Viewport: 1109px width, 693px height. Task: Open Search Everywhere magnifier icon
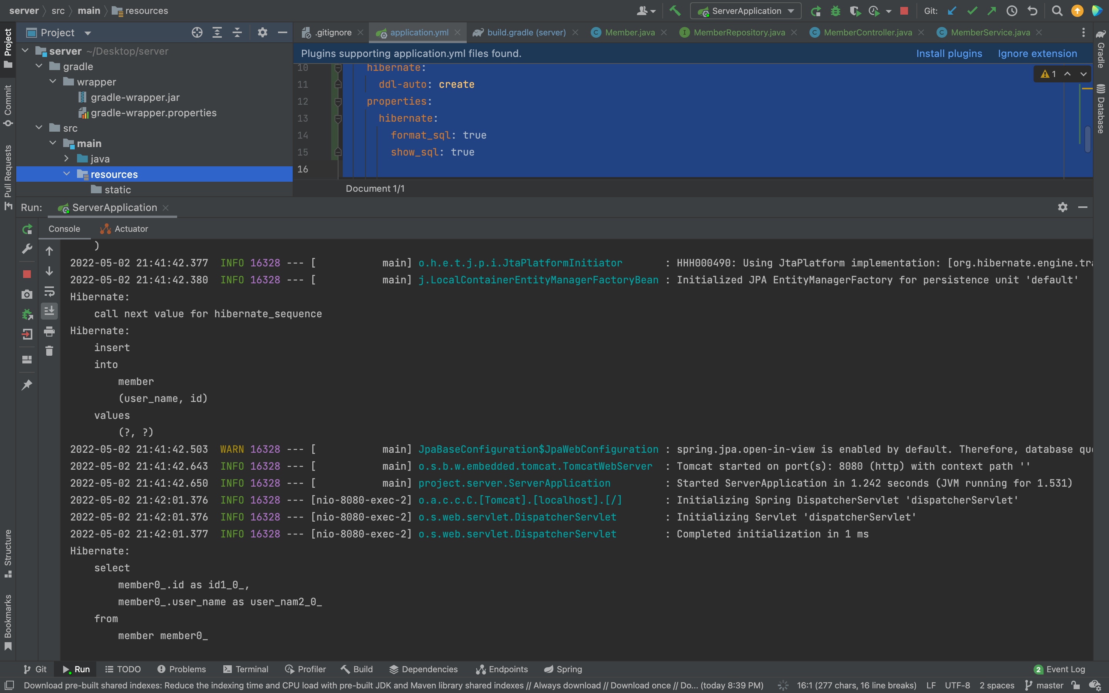pos(1057,10)
